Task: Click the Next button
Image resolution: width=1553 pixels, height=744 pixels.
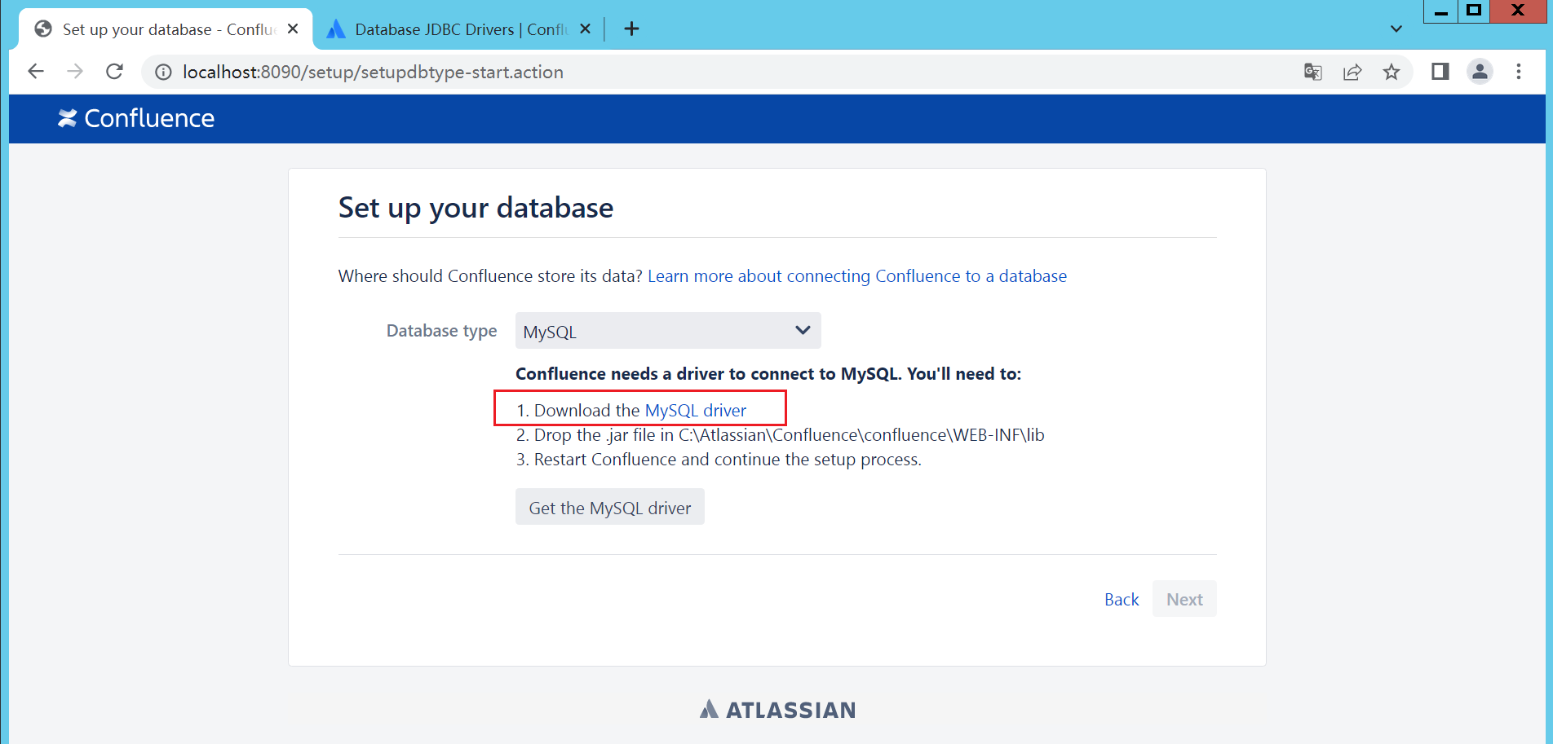Action: (1184, 599)
